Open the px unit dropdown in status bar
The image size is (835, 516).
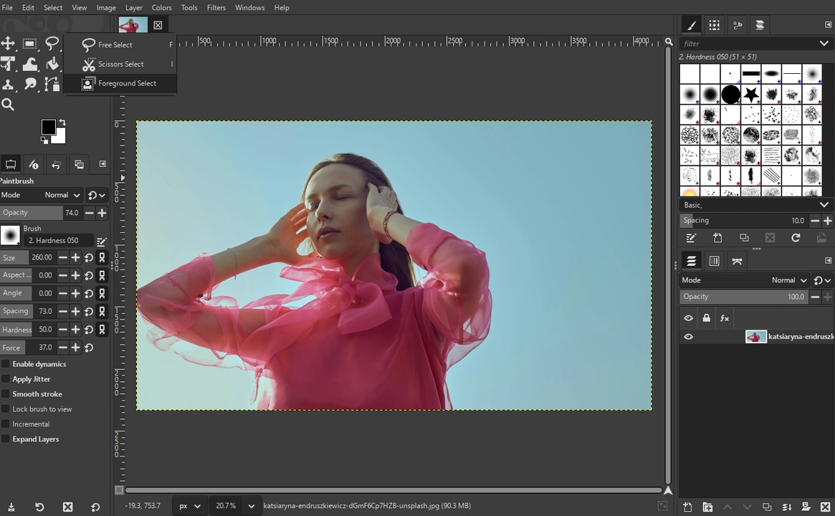(x=190, y=506)
